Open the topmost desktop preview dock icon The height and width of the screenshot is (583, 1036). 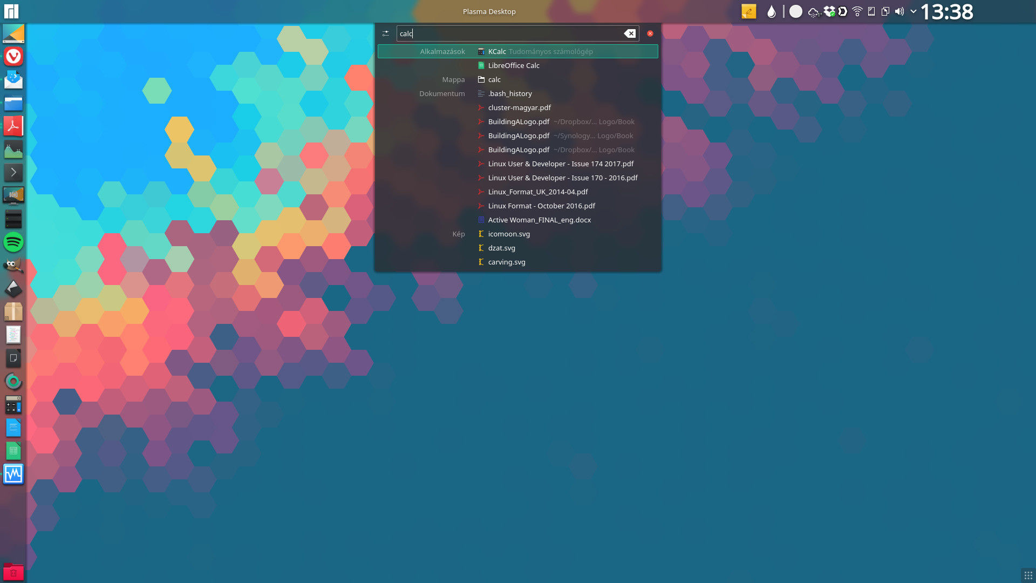(x=13, y=33)
